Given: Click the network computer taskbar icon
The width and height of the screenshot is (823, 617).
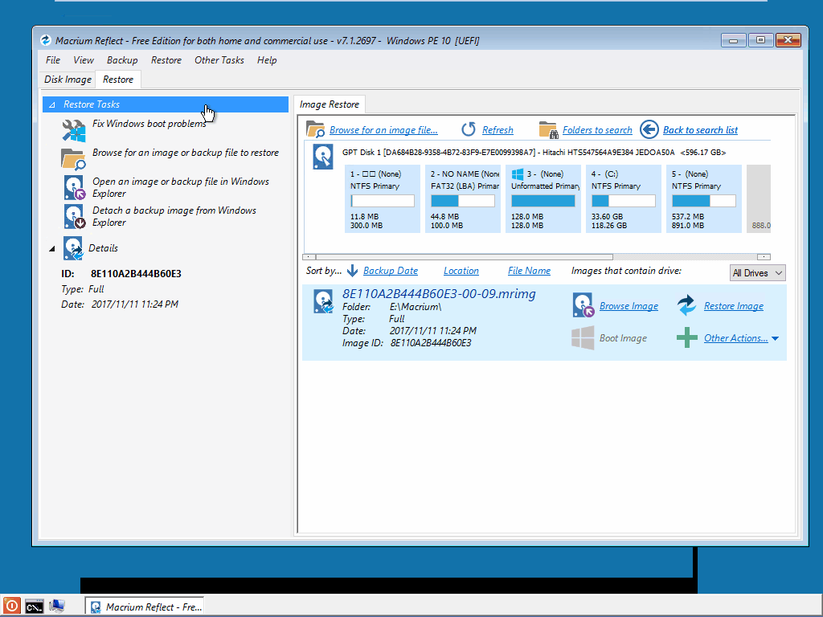Looking at the screenshot, I should click(57, 607).
